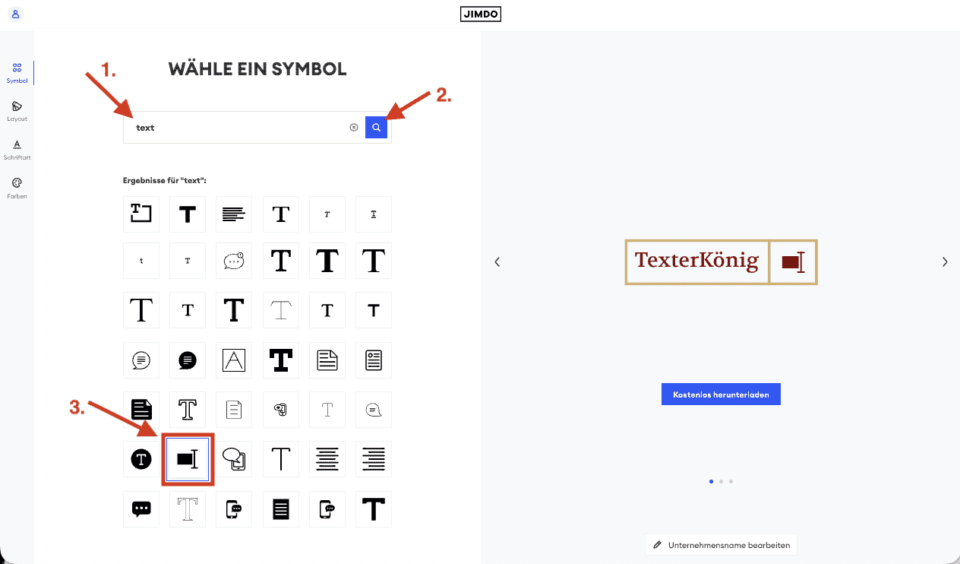Switch to the Layout sidebar tab
The width and height of the screenshot is (960, 564).
click(17, 111)
